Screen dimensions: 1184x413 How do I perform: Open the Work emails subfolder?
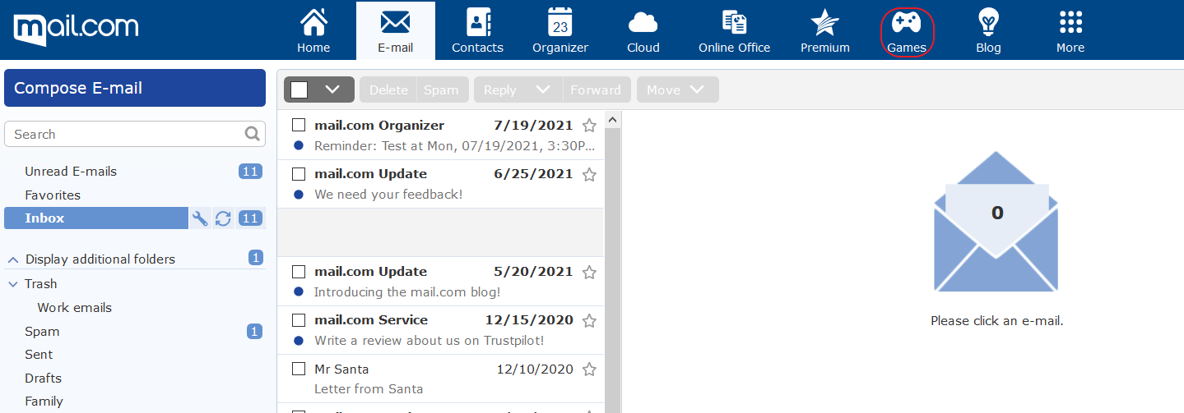[x=74, y=308]
